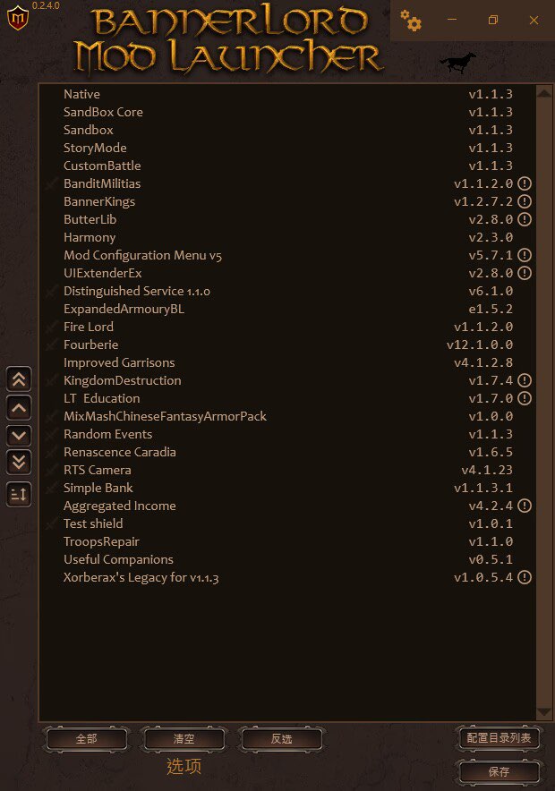Click version text v1.1.3.1
The image size is (555, 791).
(483, 488)
